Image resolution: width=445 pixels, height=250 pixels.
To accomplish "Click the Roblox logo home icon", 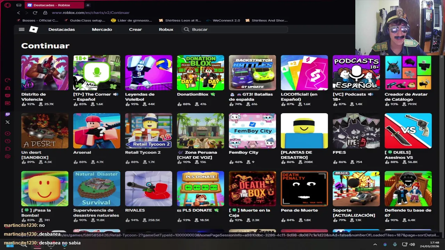I will tap(33, 30).
